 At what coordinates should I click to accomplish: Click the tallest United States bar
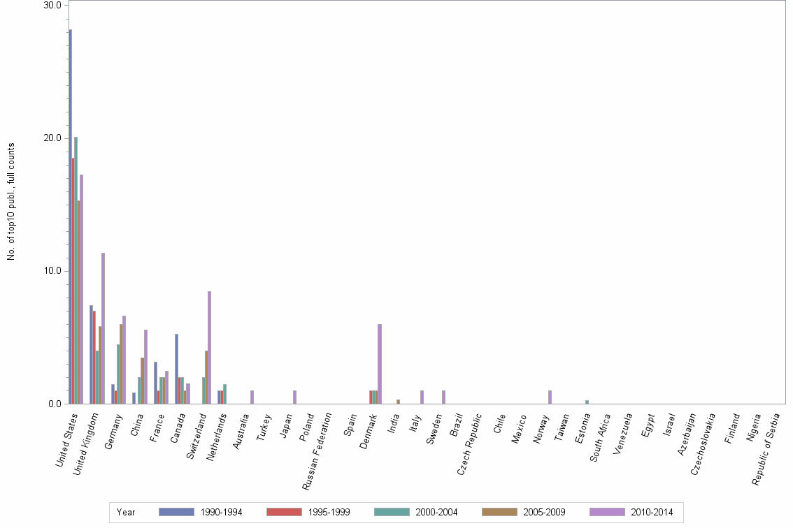(69, 210)
